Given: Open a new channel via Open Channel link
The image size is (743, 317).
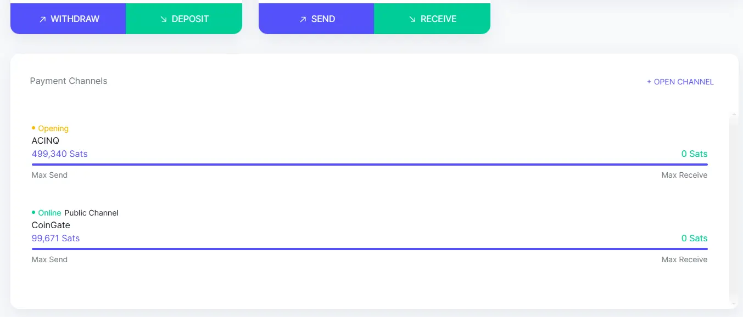Looking at the screenshot, I should tap(680, 82).
